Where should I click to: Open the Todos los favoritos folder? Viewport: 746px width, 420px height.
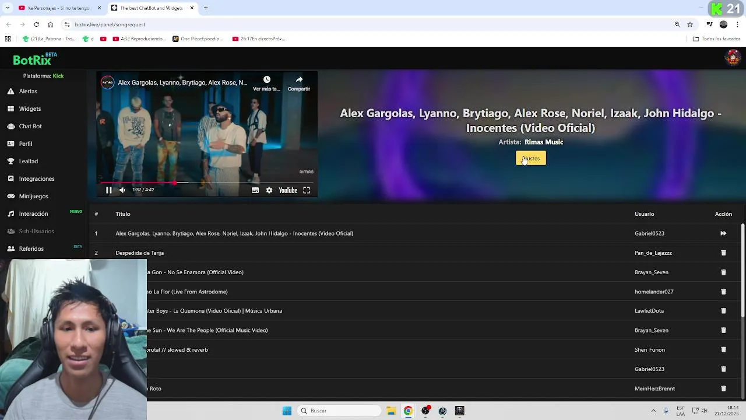coord(716,39)
